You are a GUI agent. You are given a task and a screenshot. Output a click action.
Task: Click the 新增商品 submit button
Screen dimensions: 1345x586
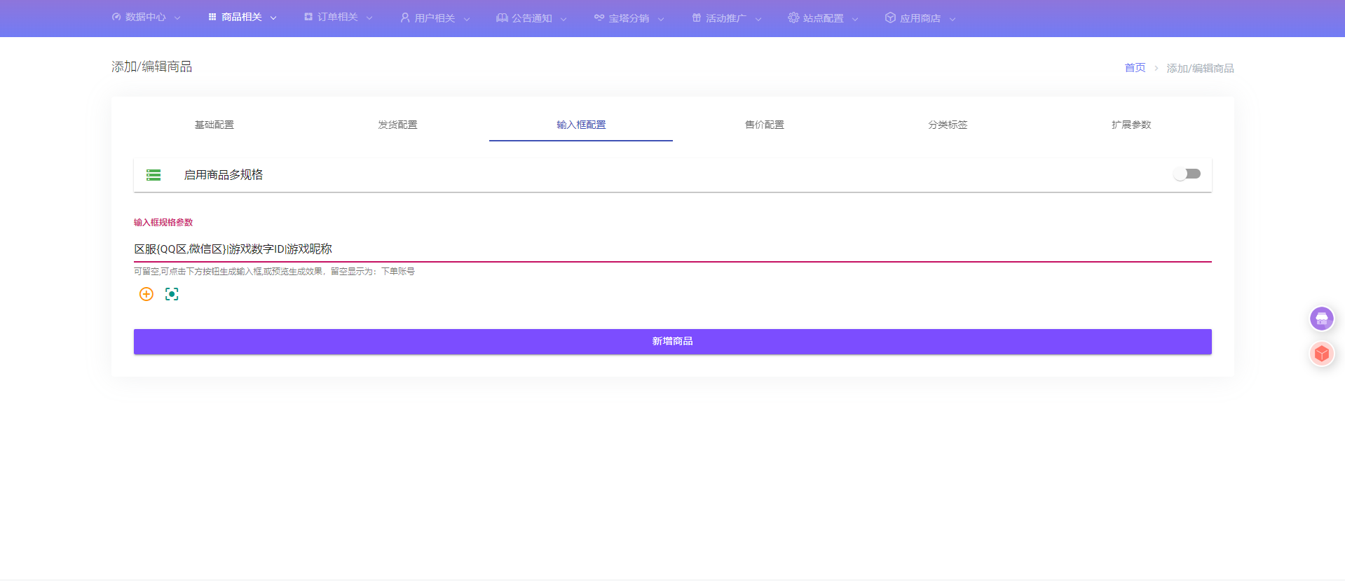(672, 342)
